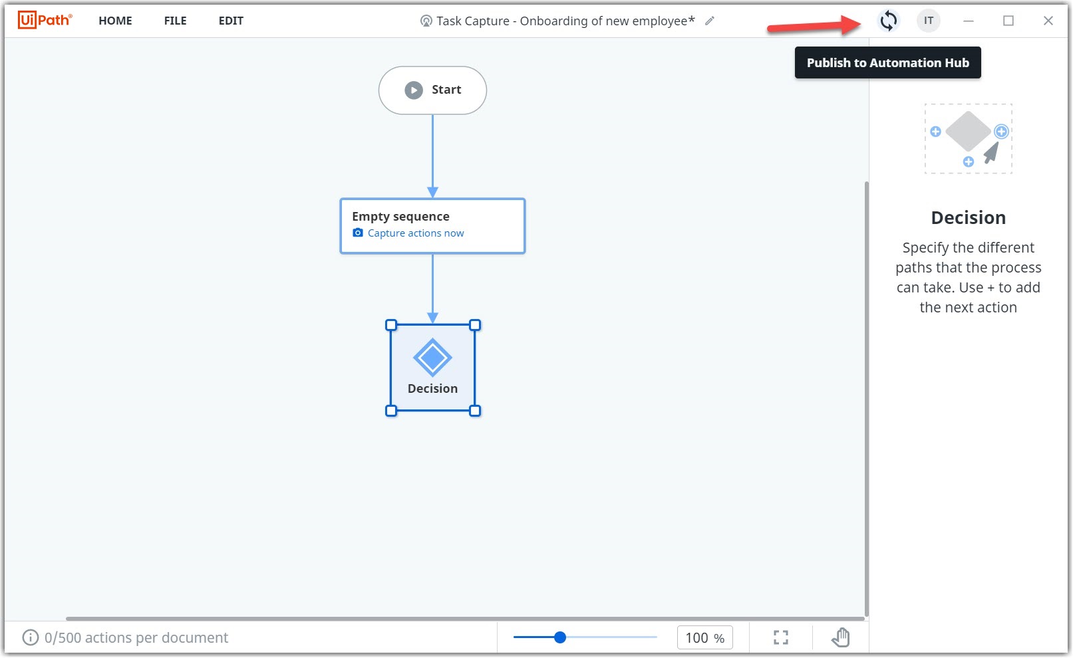Click the info icon near actions counter
1073x658 pixels.
click(x=31, y=637)
